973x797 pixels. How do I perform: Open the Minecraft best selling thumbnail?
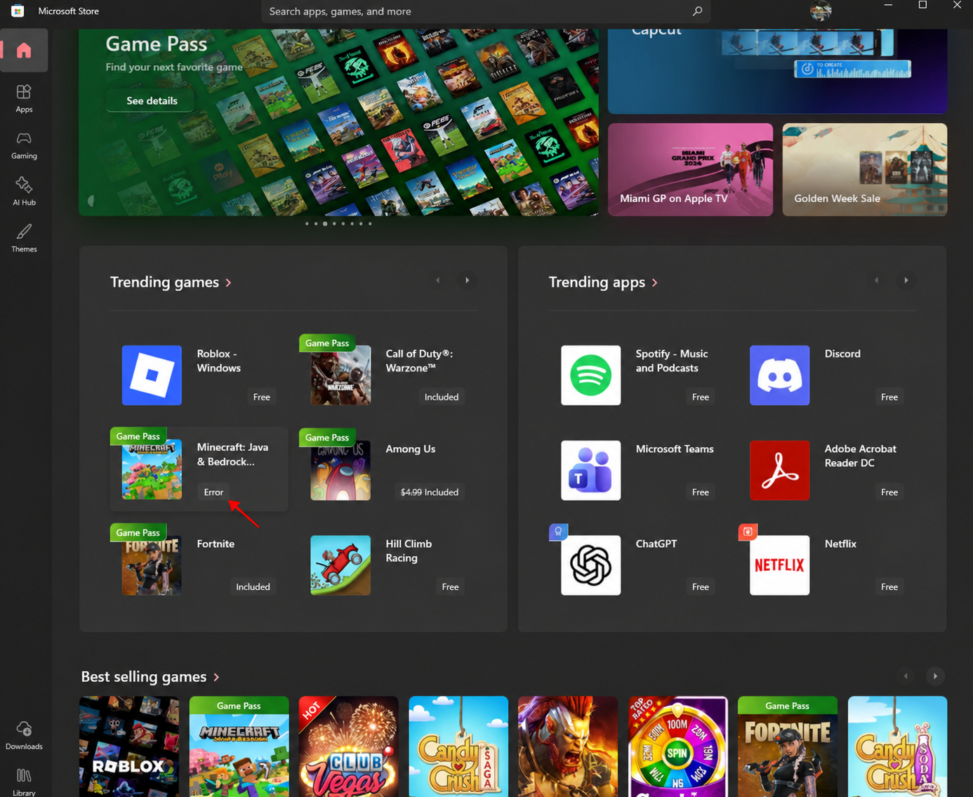tap(239, 746)
